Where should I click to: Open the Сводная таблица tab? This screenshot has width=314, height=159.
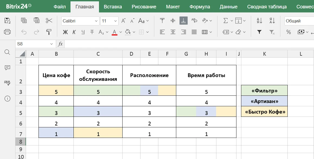point(267,6)
